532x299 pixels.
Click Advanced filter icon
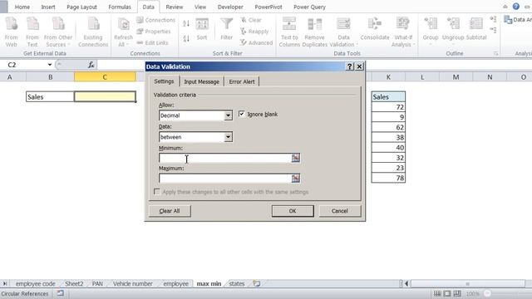256,42
